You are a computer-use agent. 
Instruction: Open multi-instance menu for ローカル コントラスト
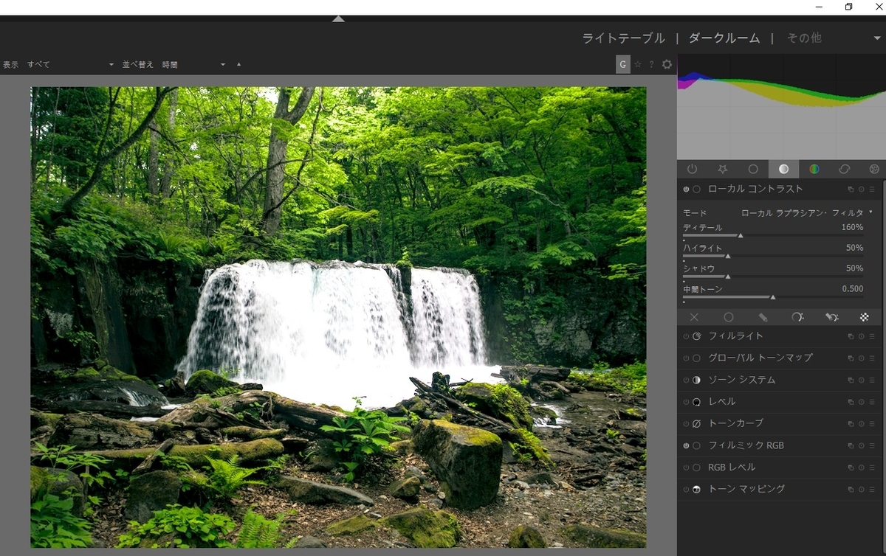(x=851, y=190)
